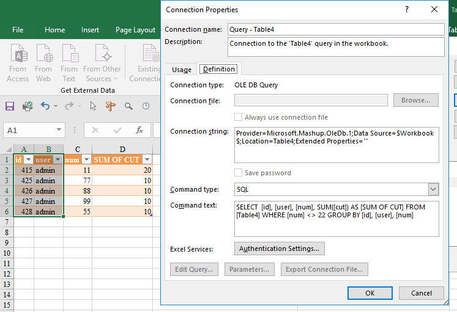Select the mouse pointer select-objects icon

[93, 106]
